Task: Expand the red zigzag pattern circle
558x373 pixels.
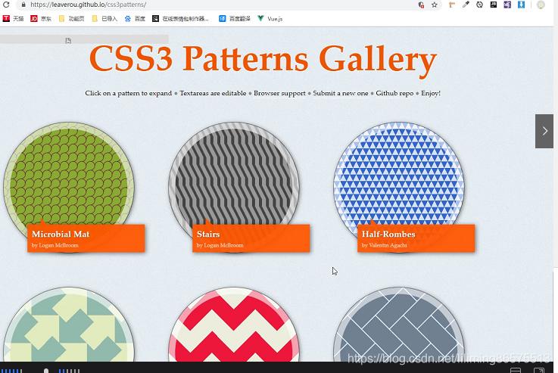Action: tap(234, 325)
